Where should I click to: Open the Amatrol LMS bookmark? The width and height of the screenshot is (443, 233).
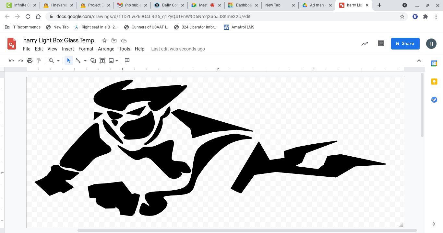239,27
